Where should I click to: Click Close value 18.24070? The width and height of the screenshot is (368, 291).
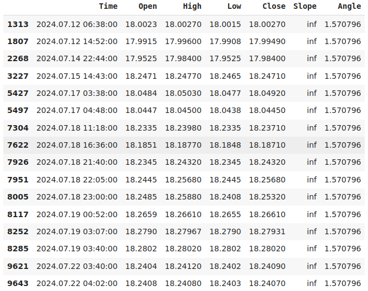click(x=267, y=283)
